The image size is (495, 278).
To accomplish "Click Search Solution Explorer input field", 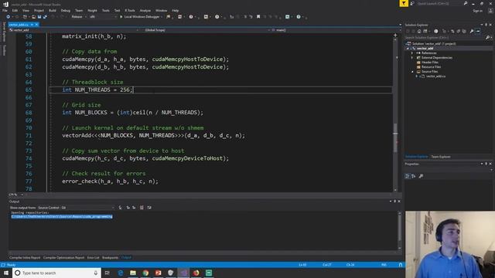I will [x=445, y=38].
